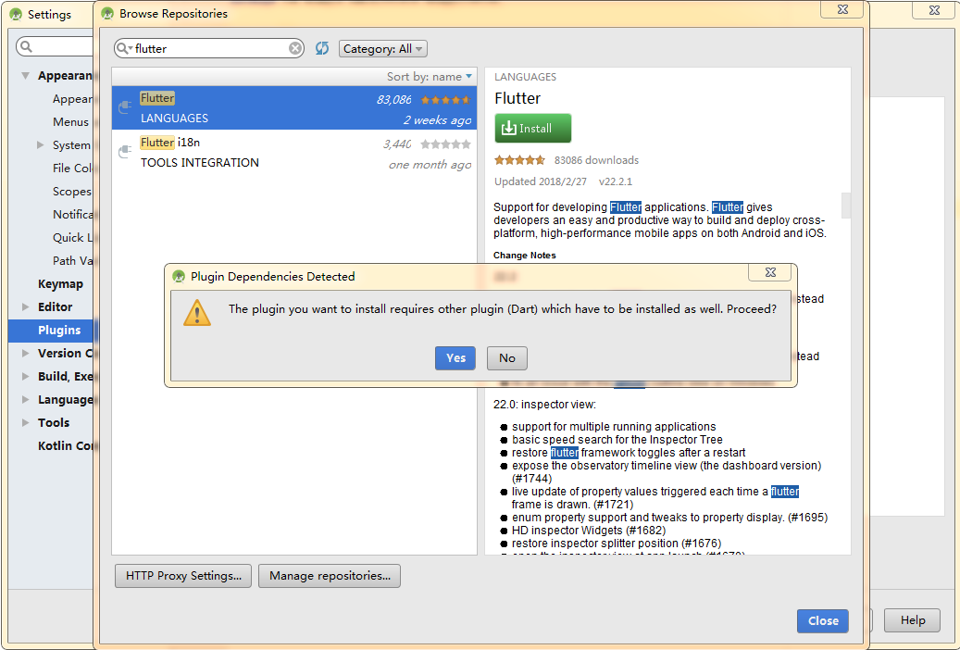Screen dimensions: 960x650
Task: Click the star rating in the Flutter list row
Action: (x=445, y=99)
